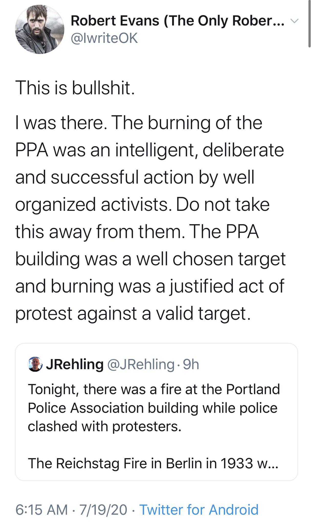313x524 pixels.
Task: Expand truncated "The Reichstag Fire in Berlin" line
Action: click(153, 463)
